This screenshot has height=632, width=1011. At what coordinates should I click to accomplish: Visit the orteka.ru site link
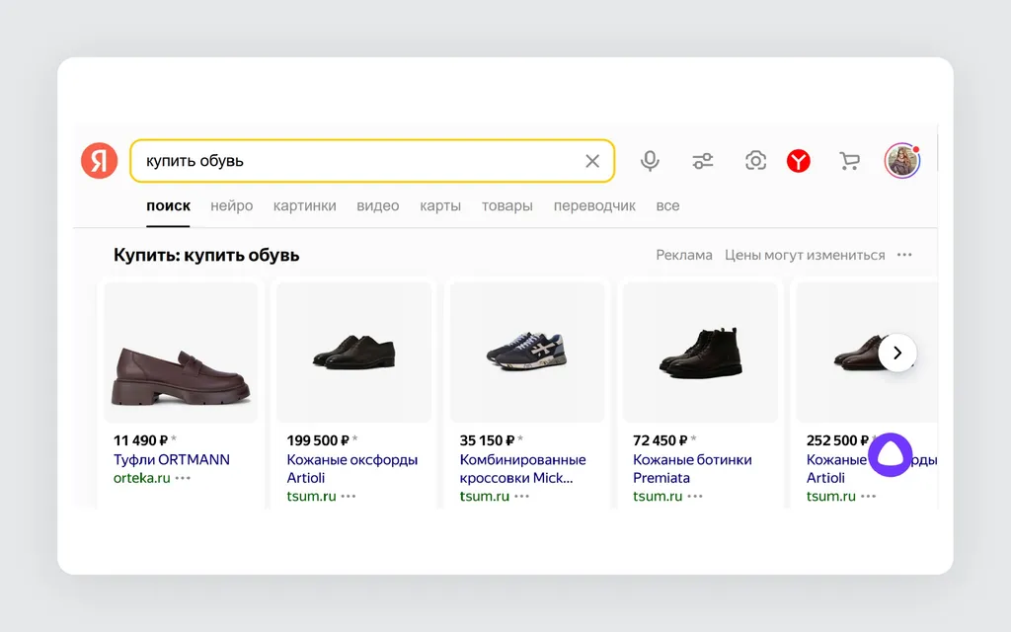[142, 478]
